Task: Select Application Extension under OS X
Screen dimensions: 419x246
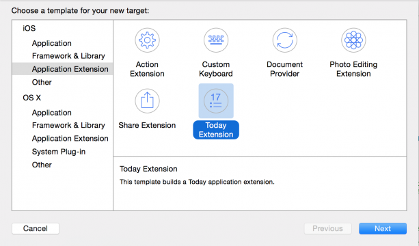Action: click(70, 138)
